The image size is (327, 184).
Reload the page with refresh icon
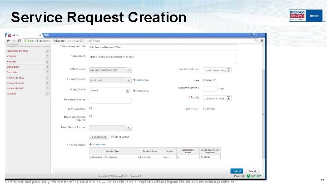point(19,41)
